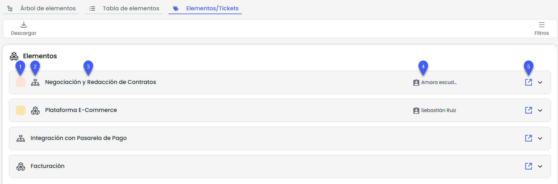Click the cubes icon beside Facturación

point(21,166)
